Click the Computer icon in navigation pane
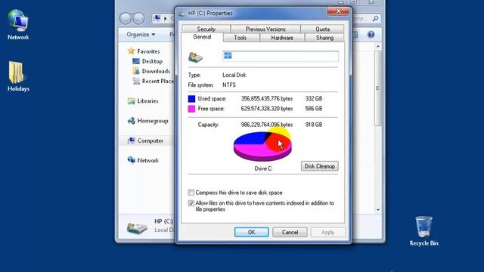This screenshot has height=272, width=484. click(x=131, y=141)
